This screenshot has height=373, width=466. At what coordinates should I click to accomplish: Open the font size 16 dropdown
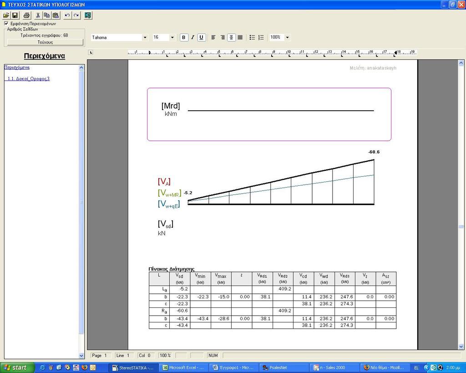172,37
